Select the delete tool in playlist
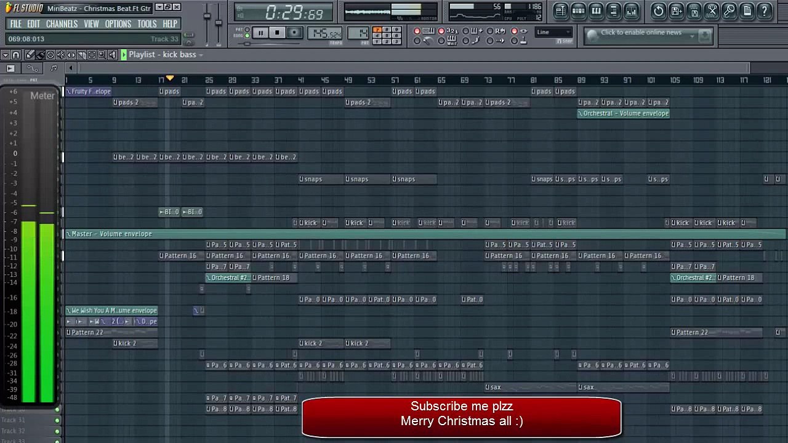 [50, 55]
